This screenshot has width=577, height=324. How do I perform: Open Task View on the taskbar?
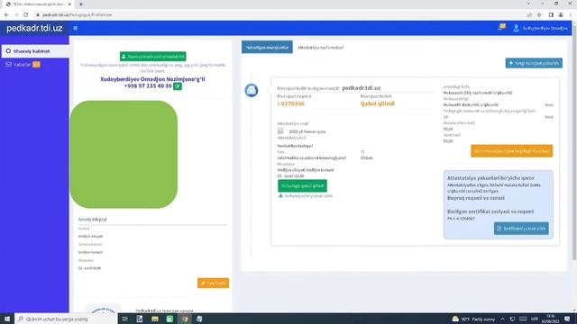[x=124, y=319]
